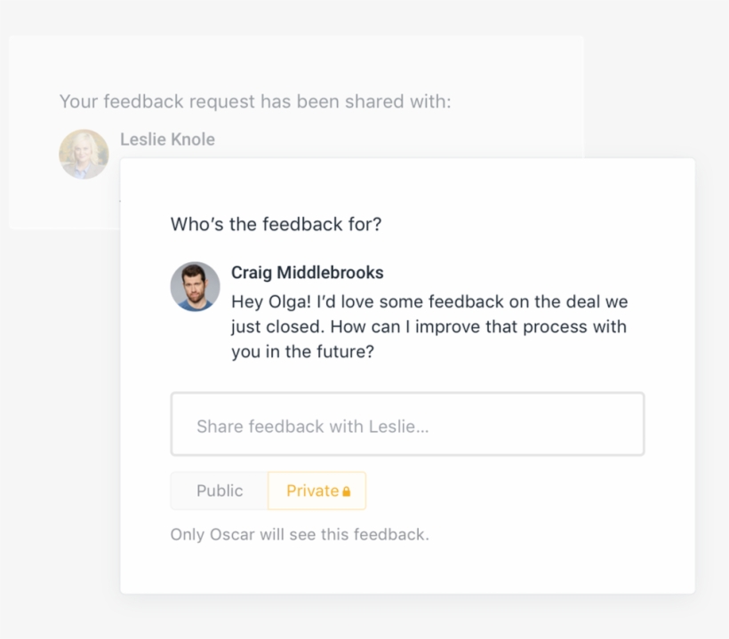Click the Public/Private toggle group border
Viewport: 729px width, 639px height.
click(x=268, y=491)
